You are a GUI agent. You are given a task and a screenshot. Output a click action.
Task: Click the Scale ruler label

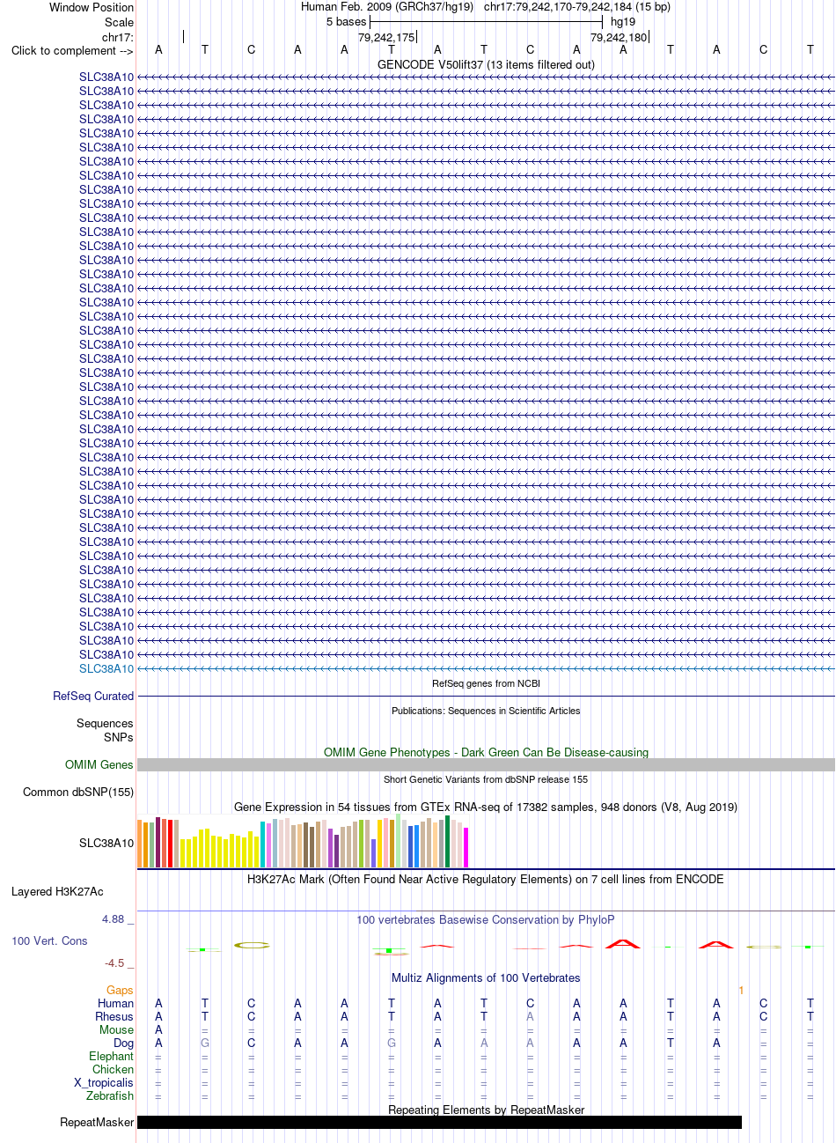click(x=120, y=22)
